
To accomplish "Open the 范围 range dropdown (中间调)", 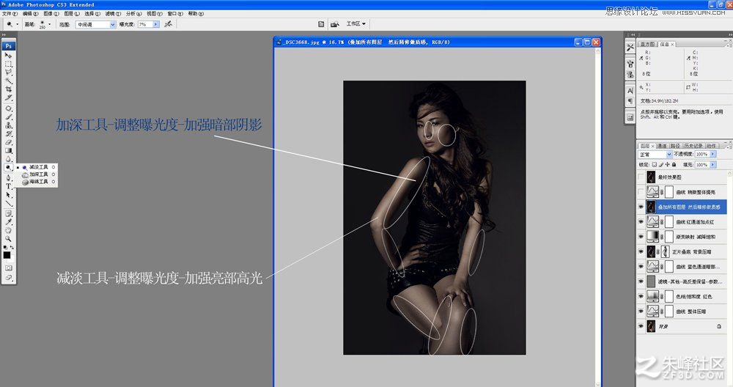I will click(95, 24).
